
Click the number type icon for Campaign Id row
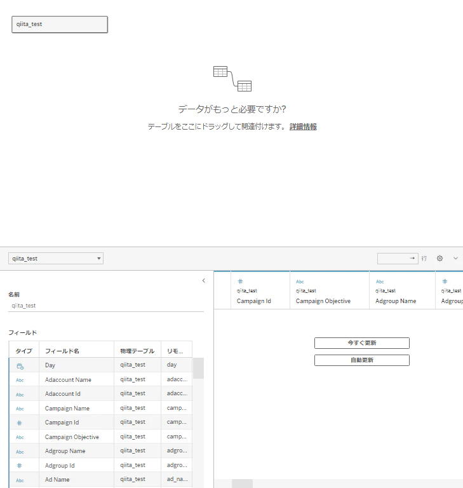[20, 423]
